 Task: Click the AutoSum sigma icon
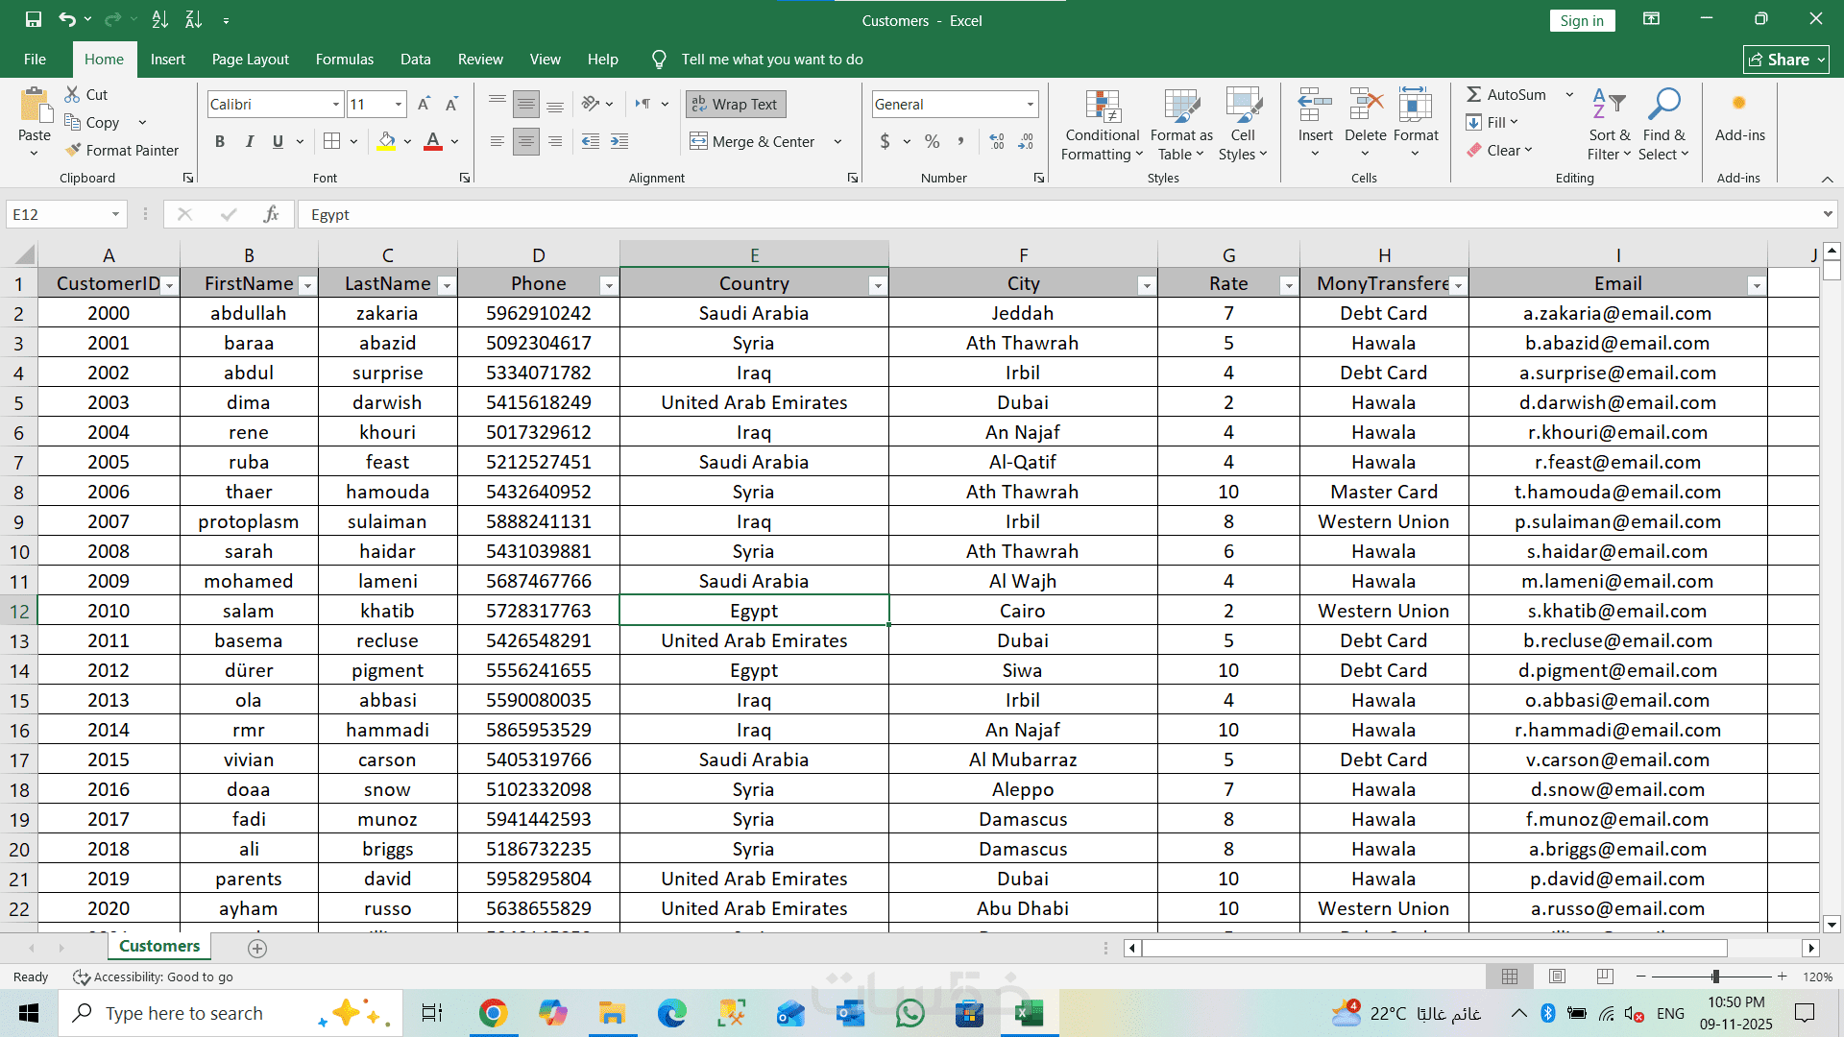pyautogui.click(x=1473, y=94)
